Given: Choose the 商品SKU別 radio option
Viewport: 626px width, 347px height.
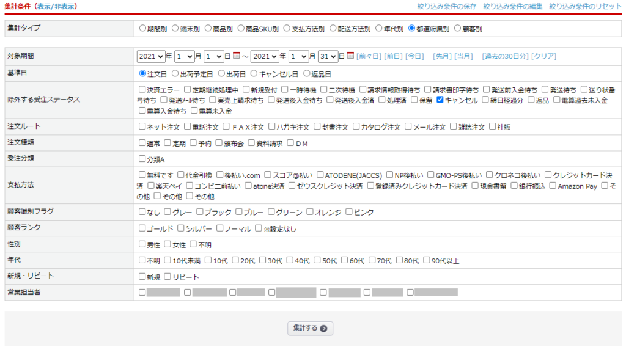Looking at the screenshot, I should point(241,28).
